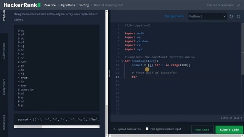Viewport: 244px width, 137px height.
Task: Click the panel splitter drag handle
Action: 109,73
